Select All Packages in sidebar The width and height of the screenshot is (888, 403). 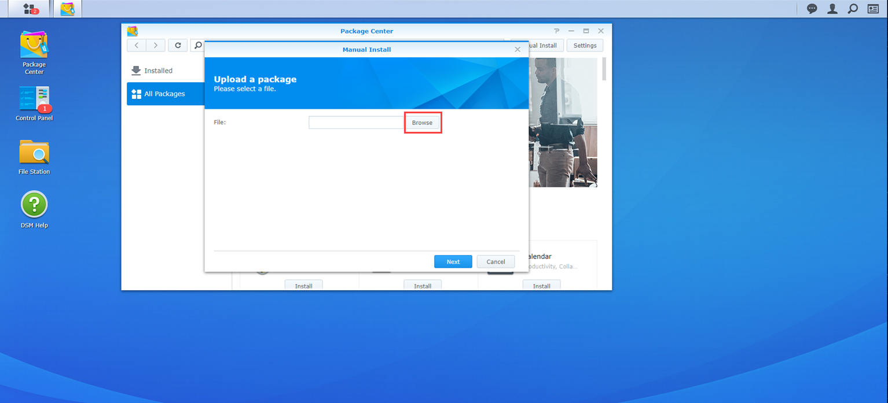click(164, 94)
